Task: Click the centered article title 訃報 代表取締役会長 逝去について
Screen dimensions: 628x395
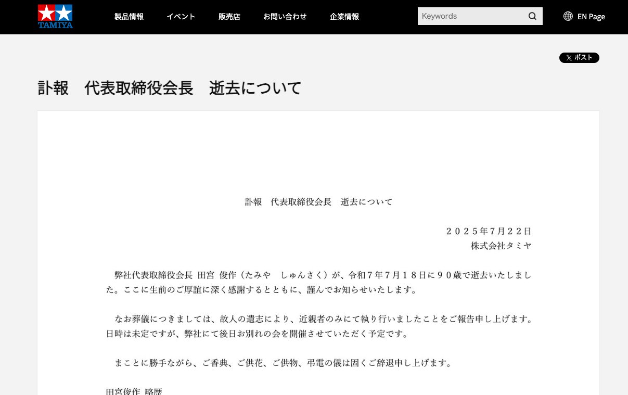Action: click(319, 202)
